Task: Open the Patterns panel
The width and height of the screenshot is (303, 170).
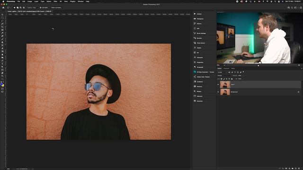Action: point(198,86)
